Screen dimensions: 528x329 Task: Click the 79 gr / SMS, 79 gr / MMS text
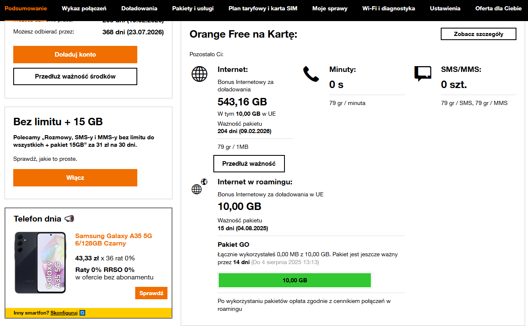pos(474,103)
